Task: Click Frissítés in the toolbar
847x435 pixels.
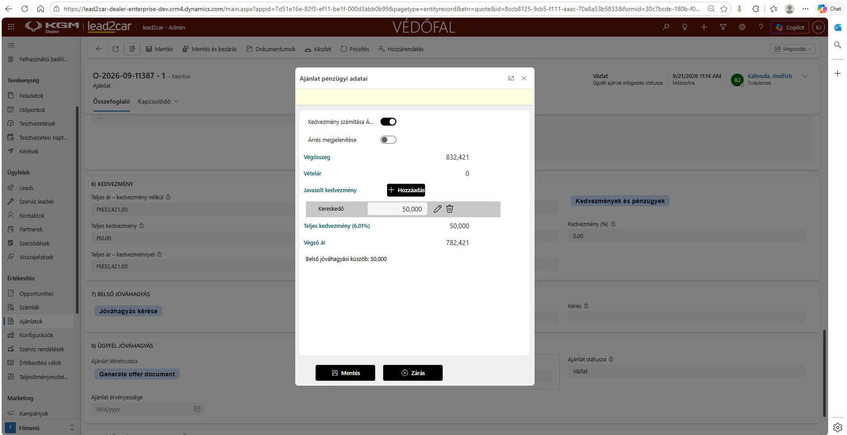Action: (x=355, y=49)
